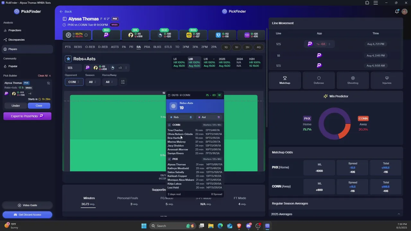Viewport: 411px width, 231px height.
Task: Select the PrizePicks $50 sportsbook card
Action: pos(106,35)
